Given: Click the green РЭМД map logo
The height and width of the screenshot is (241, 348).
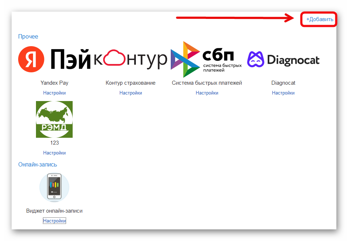Looking at the screenshot, I should click(x=54, y=119).
